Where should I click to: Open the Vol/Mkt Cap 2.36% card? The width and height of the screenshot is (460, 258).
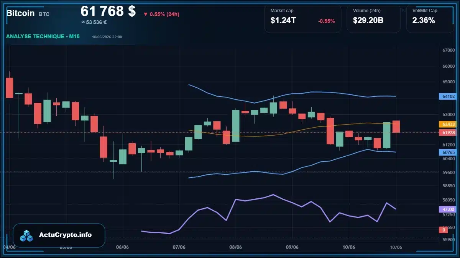[x=430, y=18]
